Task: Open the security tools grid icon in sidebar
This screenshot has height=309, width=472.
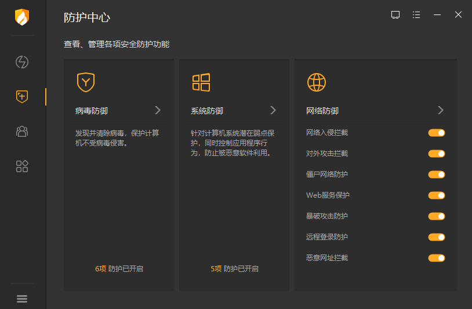Action: pos(22,167)
